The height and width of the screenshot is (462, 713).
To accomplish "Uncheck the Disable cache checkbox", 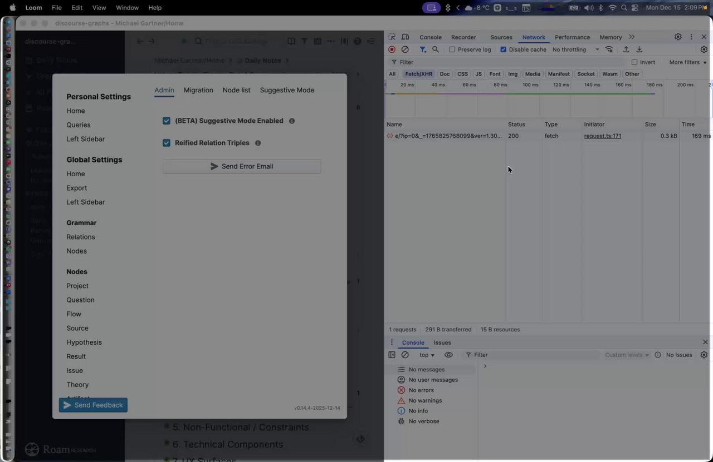I will [x=504, y=49].
